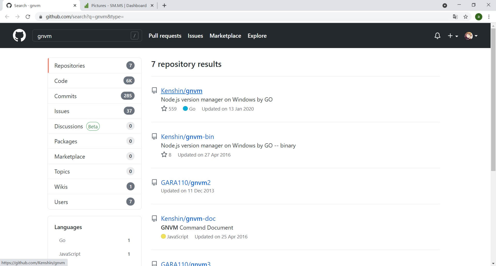The image size is (496, 266).
Task: Filter results by Go language
Action: coord(95,240)
